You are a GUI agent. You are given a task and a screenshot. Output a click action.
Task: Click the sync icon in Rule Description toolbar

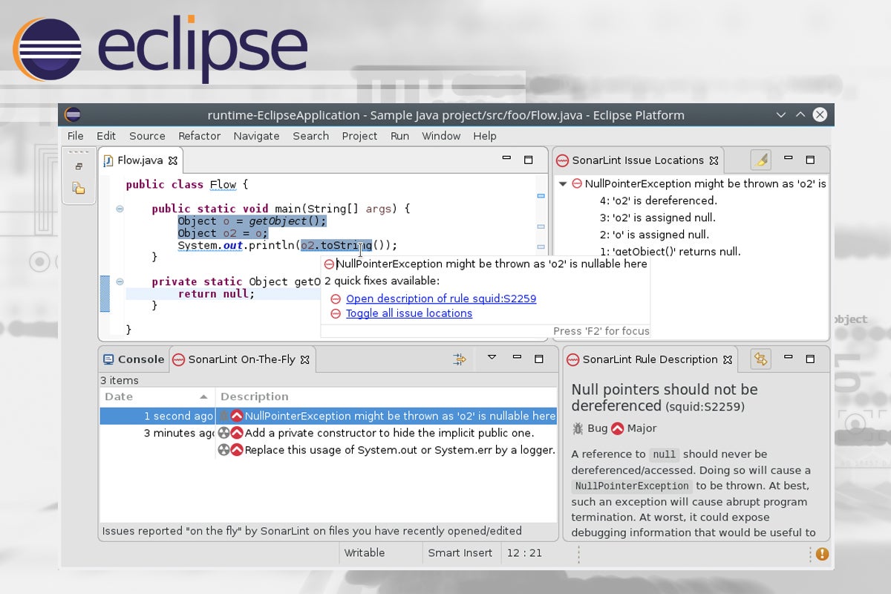click(x=760, y=359)
